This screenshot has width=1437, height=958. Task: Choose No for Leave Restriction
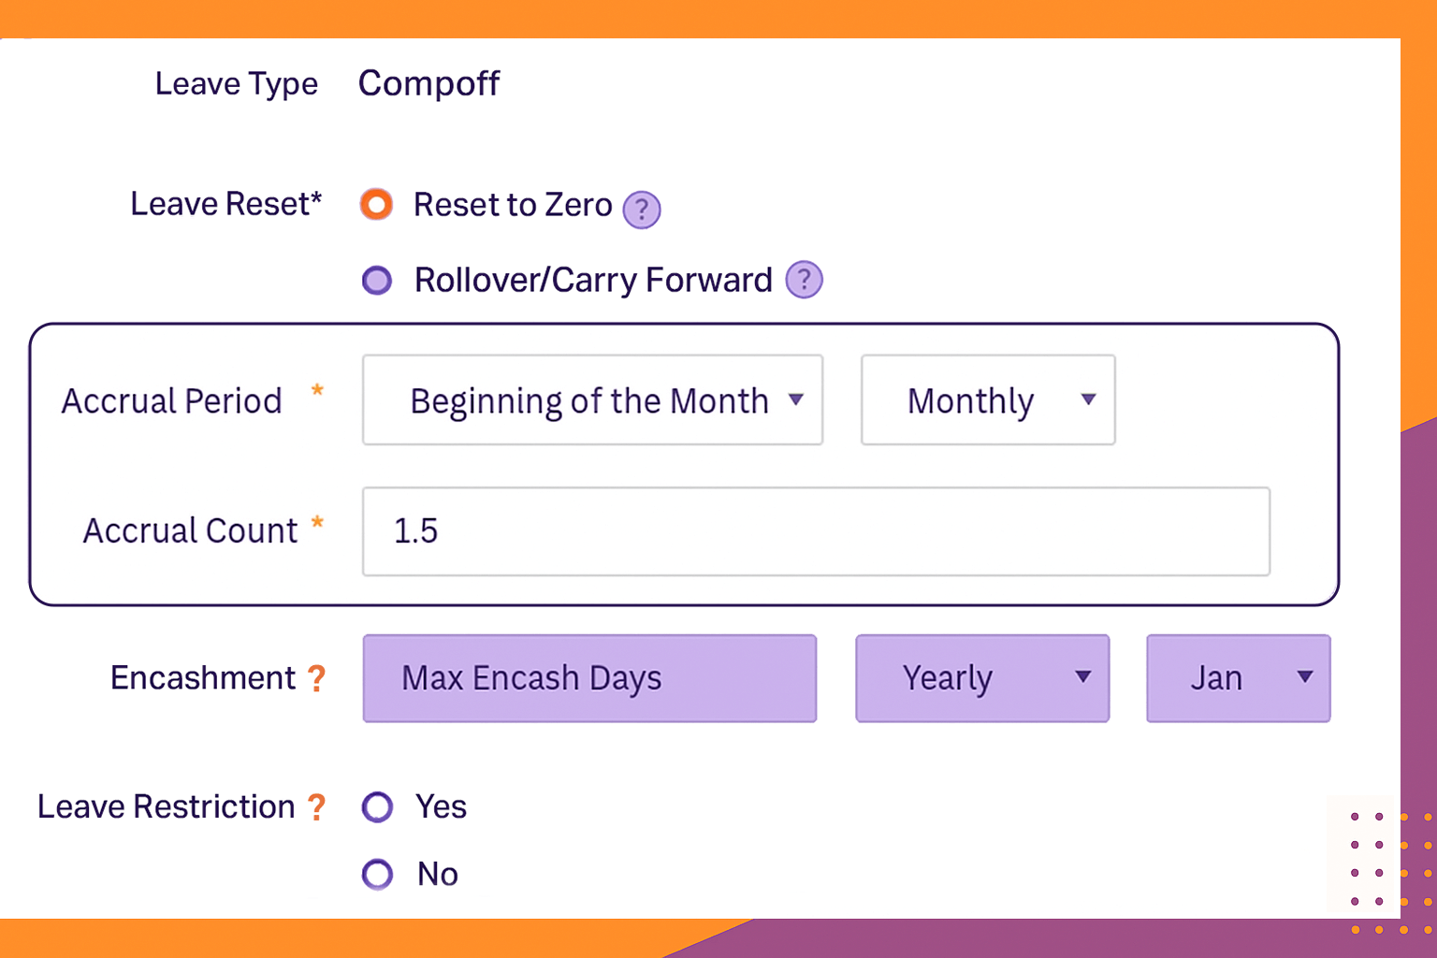point(378,874)
